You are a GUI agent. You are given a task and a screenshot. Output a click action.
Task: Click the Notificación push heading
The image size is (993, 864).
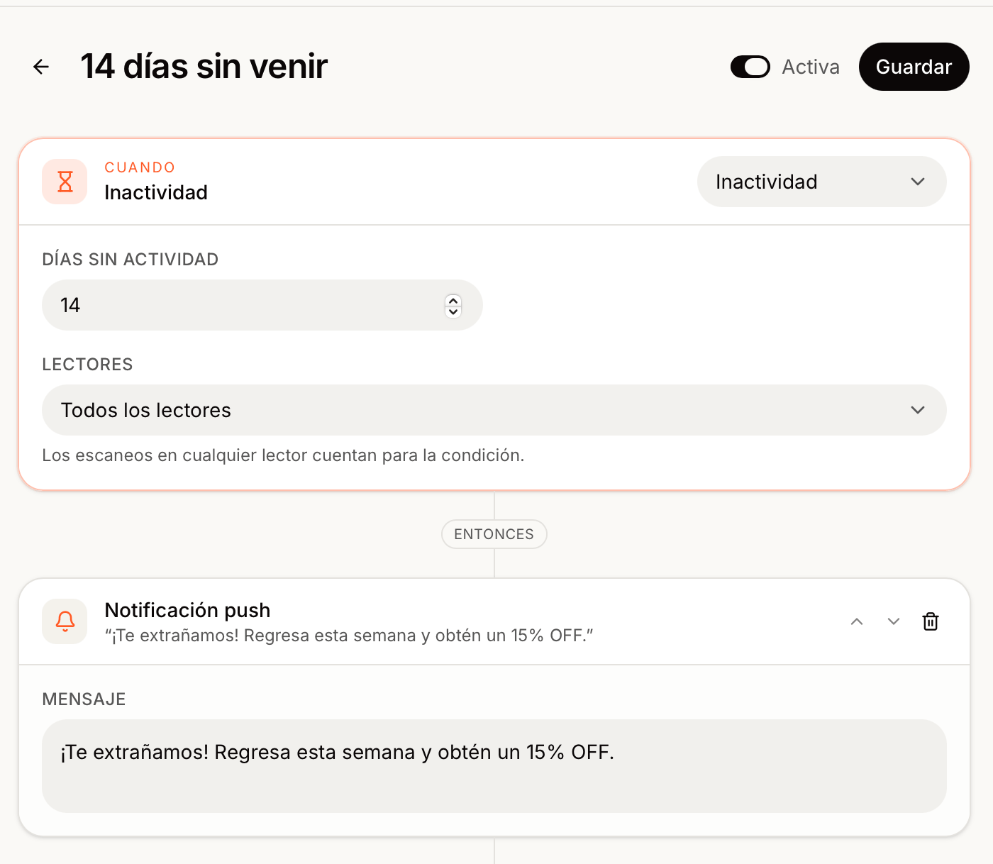(187, 610)
